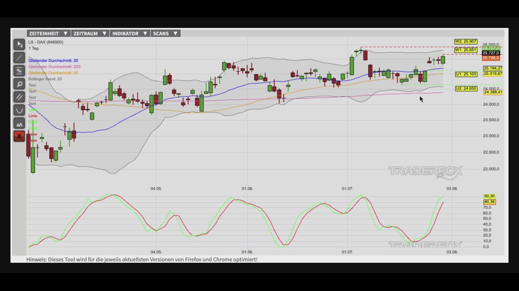The width and height of the screenshot is (519, 291).
Task: Click the 25.194,27 moving average value
Action: tap(493, 68)
